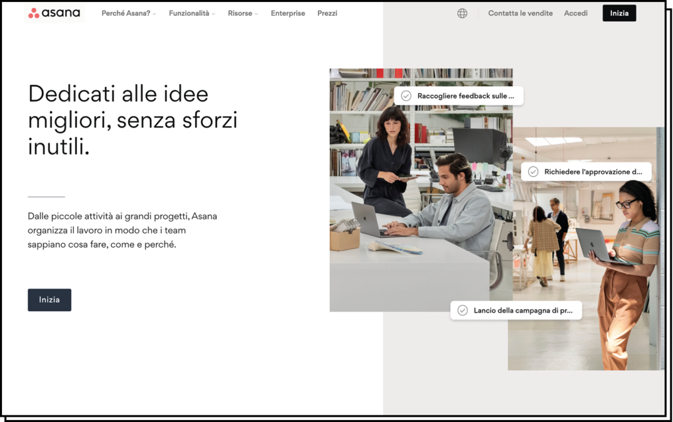Expand the Perché Asana? dropdown menu

128,13
